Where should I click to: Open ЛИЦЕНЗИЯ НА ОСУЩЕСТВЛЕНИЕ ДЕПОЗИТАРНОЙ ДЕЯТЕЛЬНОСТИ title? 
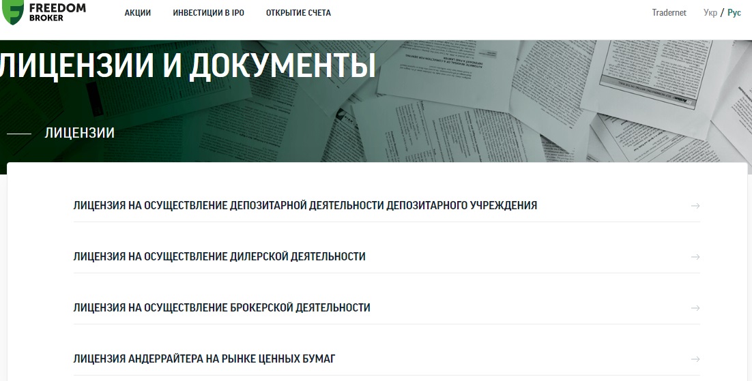(304, 205)
